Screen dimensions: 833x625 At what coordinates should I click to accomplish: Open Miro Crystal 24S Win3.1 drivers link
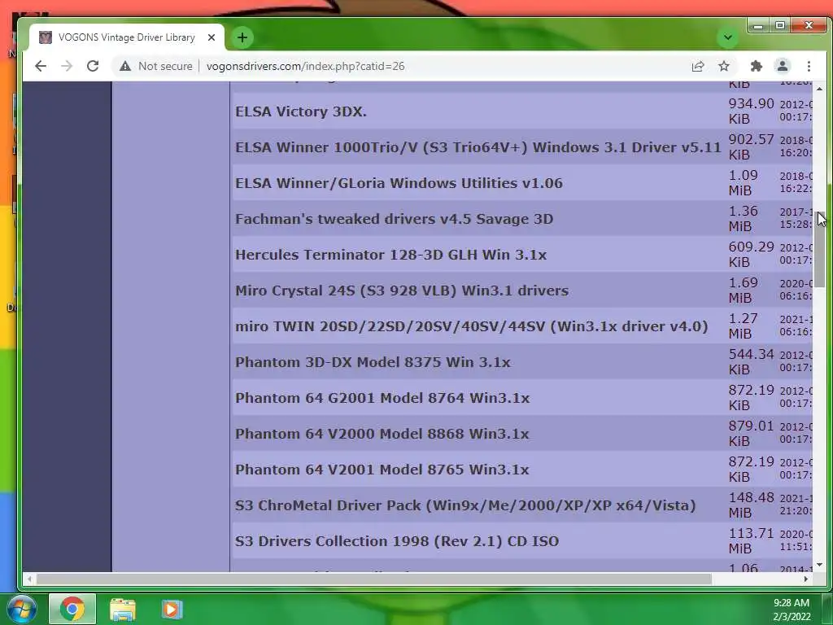tap(402, 291)
